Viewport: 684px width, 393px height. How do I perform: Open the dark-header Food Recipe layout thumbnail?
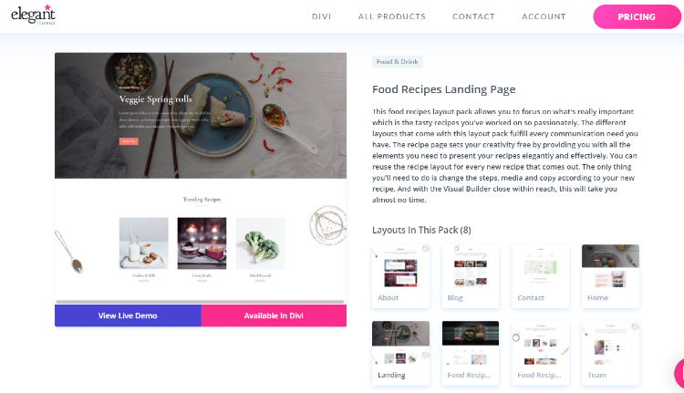(471, 353)
